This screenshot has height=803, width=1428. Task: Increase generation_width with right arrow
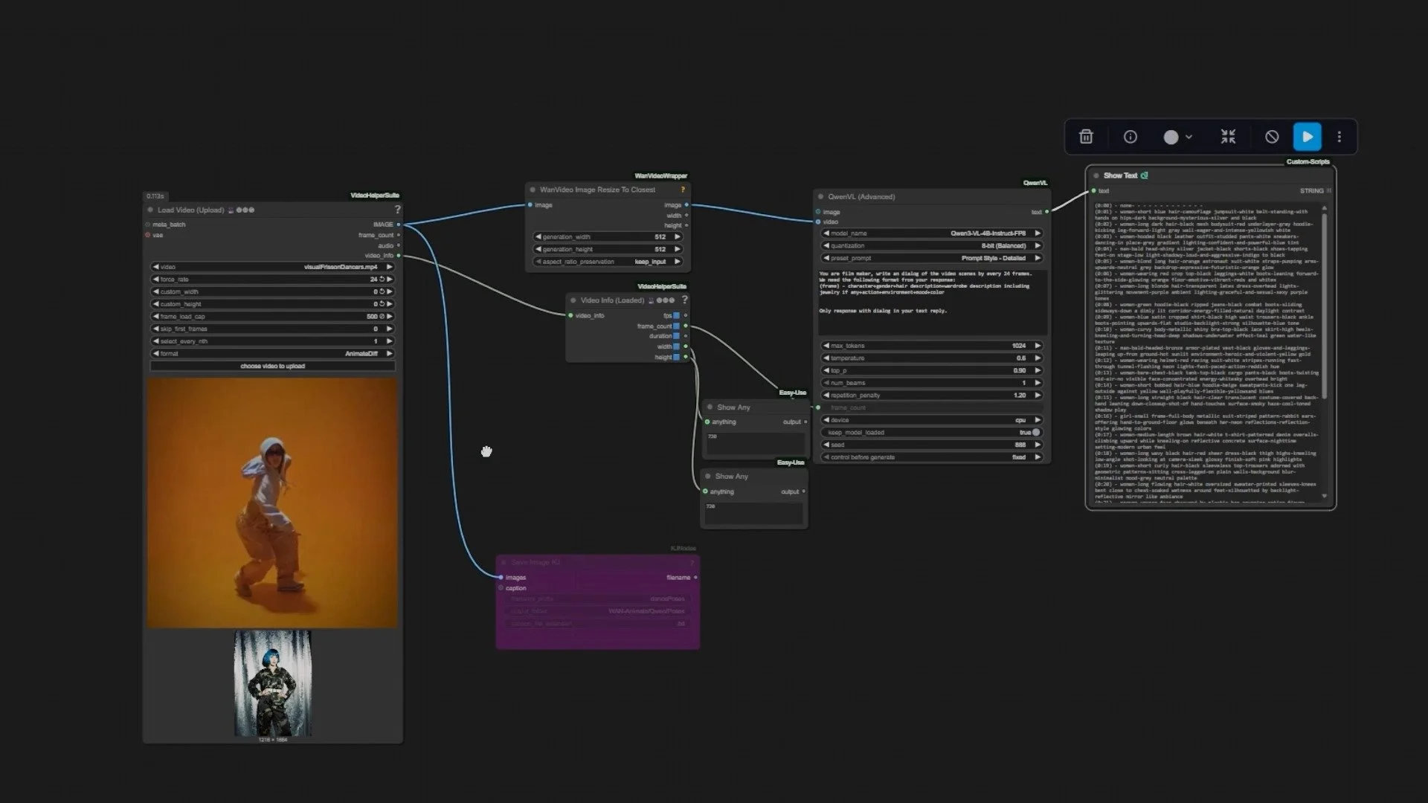click(x=677, y=237)
